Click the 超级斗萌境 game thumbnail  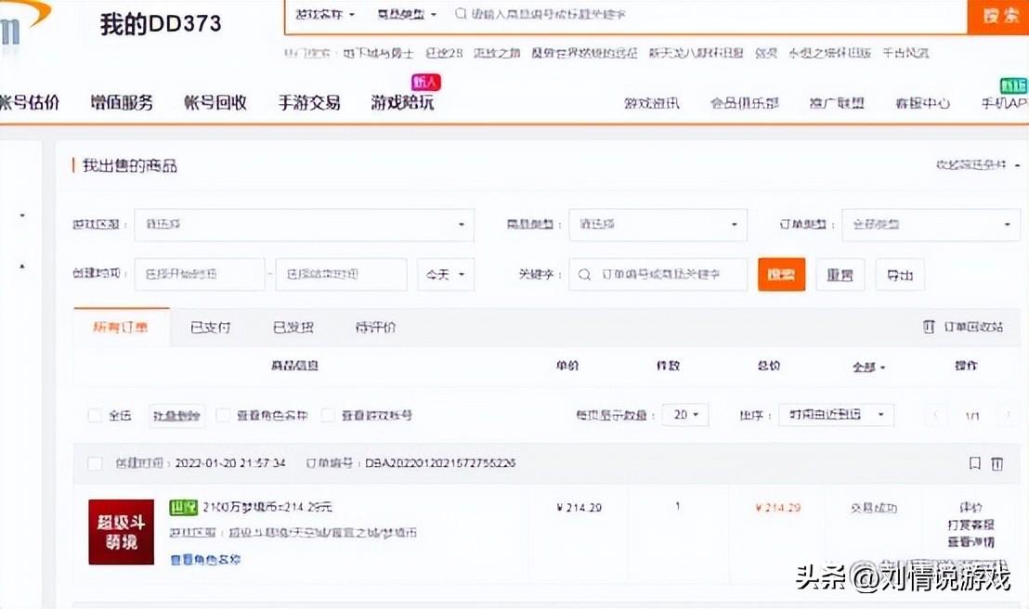pyautogui.click(x=121, y=532)
